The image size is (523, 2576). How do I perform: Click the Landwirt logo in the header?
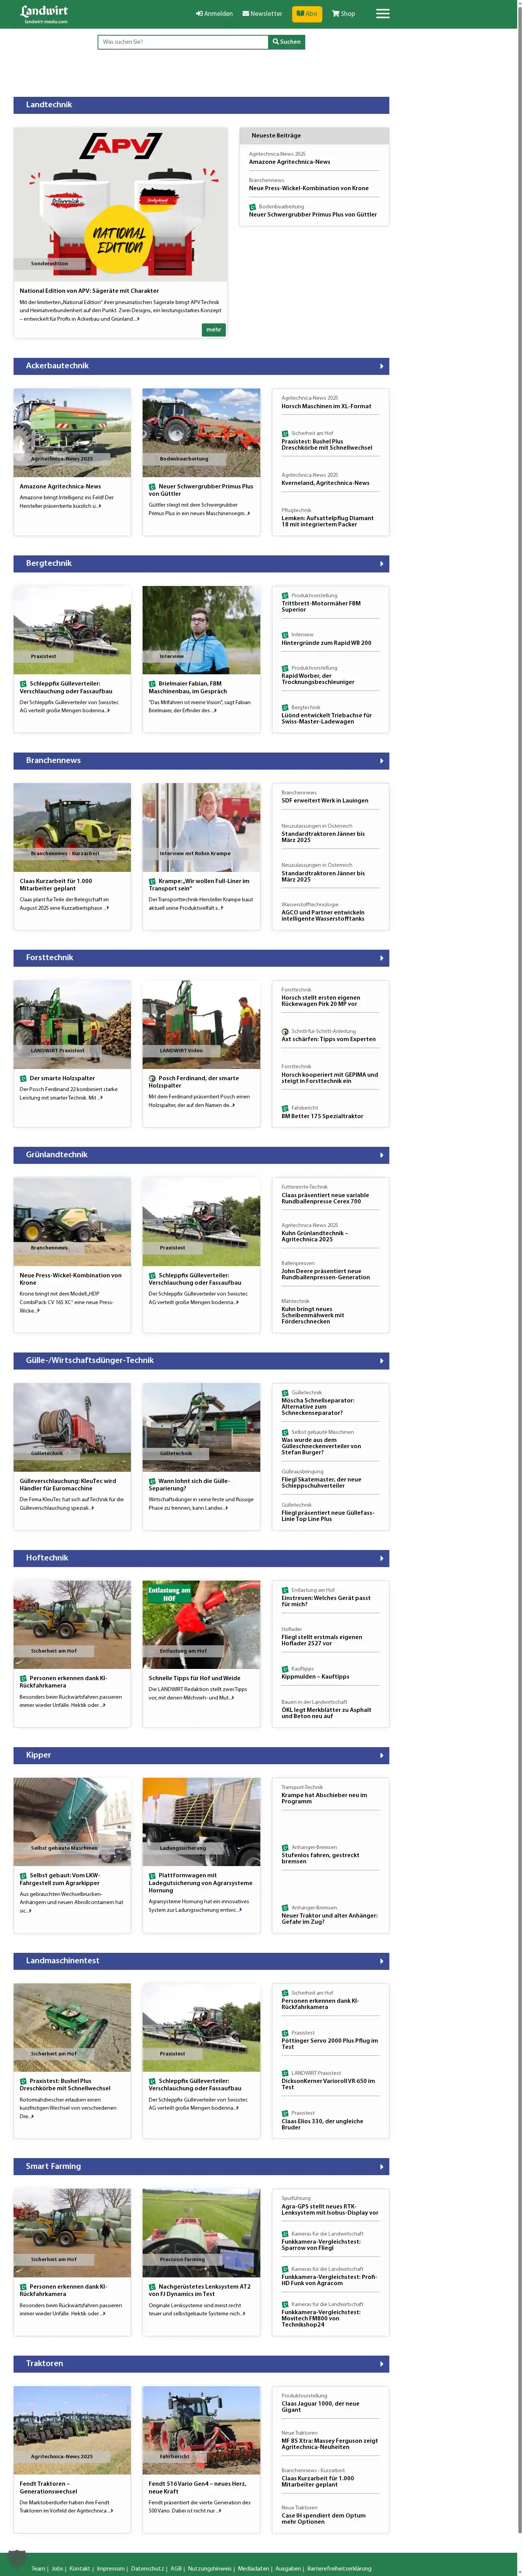tap(45, 13)
